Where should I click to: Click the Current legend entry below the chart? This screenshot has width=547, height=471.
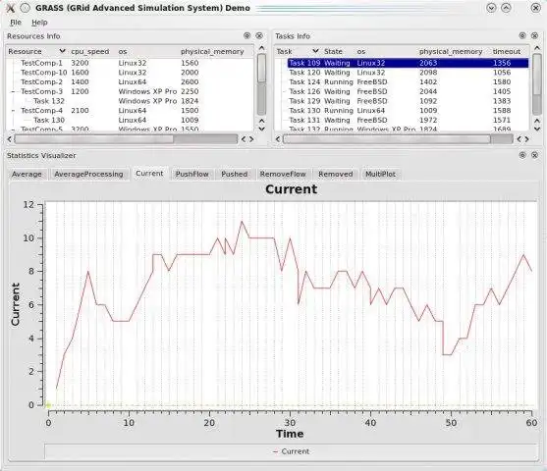(292, 451)
